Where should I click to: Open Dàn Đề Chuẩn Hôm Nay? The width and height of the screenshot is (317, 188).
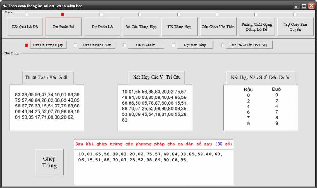coord(248,45)
